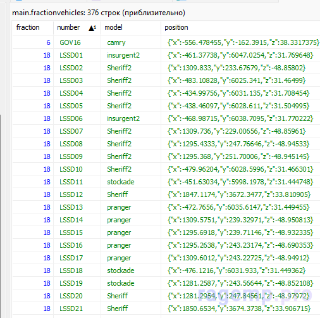Sort by the model column header

coord(131,28)
